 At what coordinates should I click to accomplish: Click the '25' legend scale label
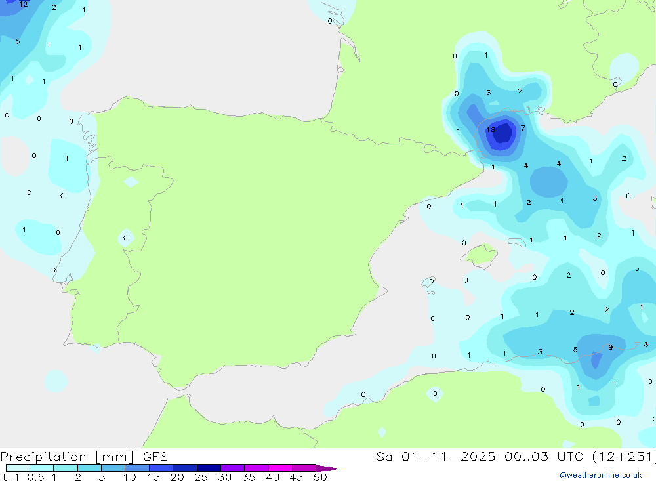[x=201, y=477]
